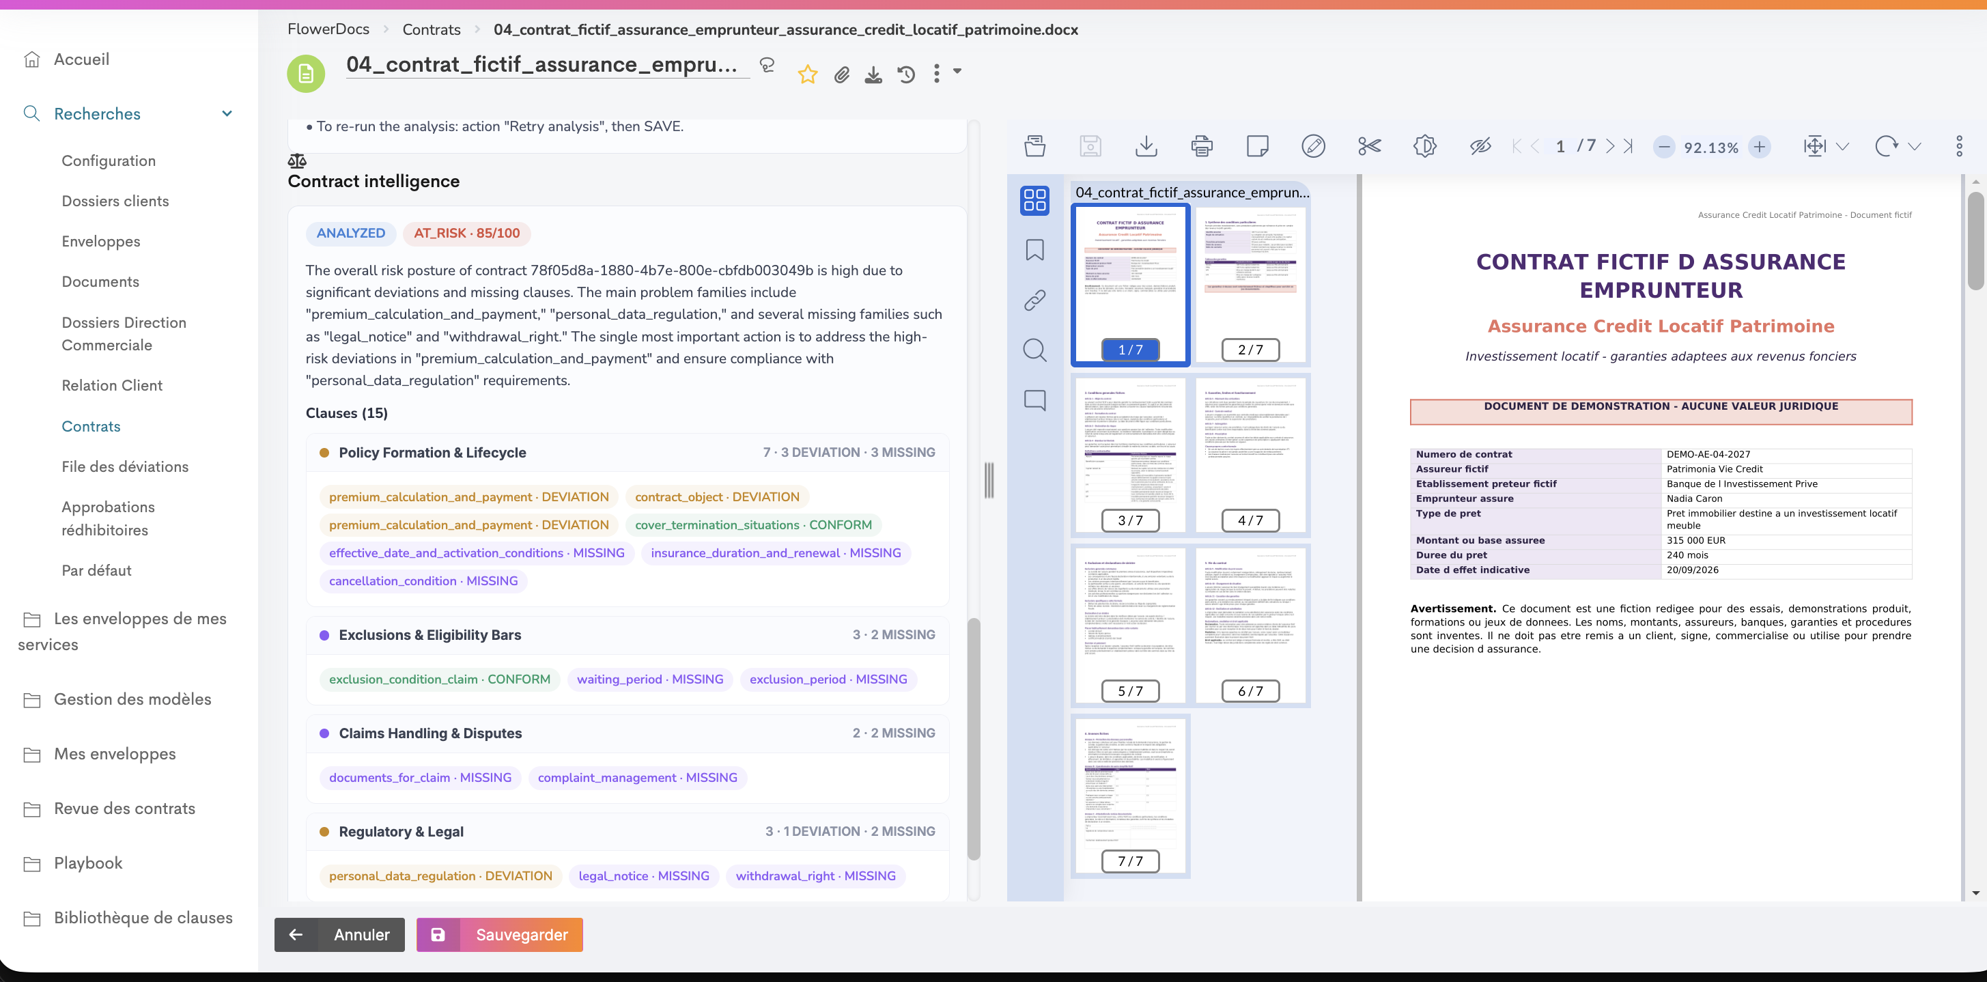Open the comments panel icon
Viewport: 1987px width, 982px height.
(1034, 400)
